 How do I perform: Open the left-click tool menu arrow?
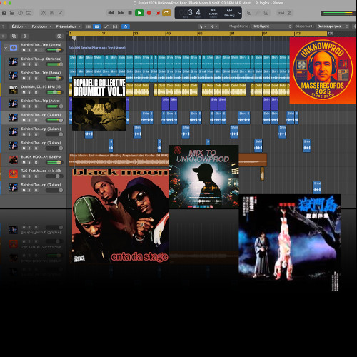[x=205, y=26]
